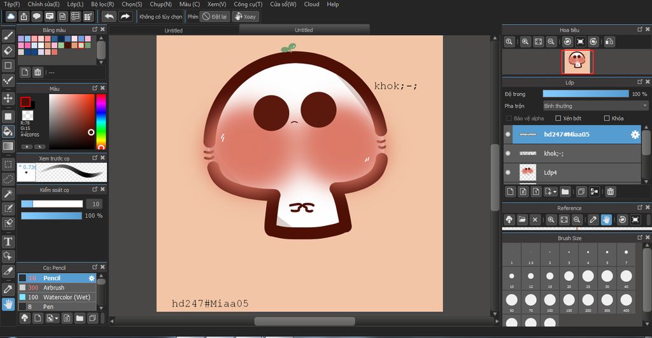Hide the khok;-; layer
The height and width of the screenshot is (338, 652).
click(507, 153)
